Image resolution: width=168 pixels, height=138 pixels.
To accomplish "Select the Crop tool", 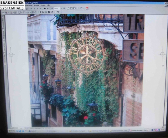I will (49, 12).
